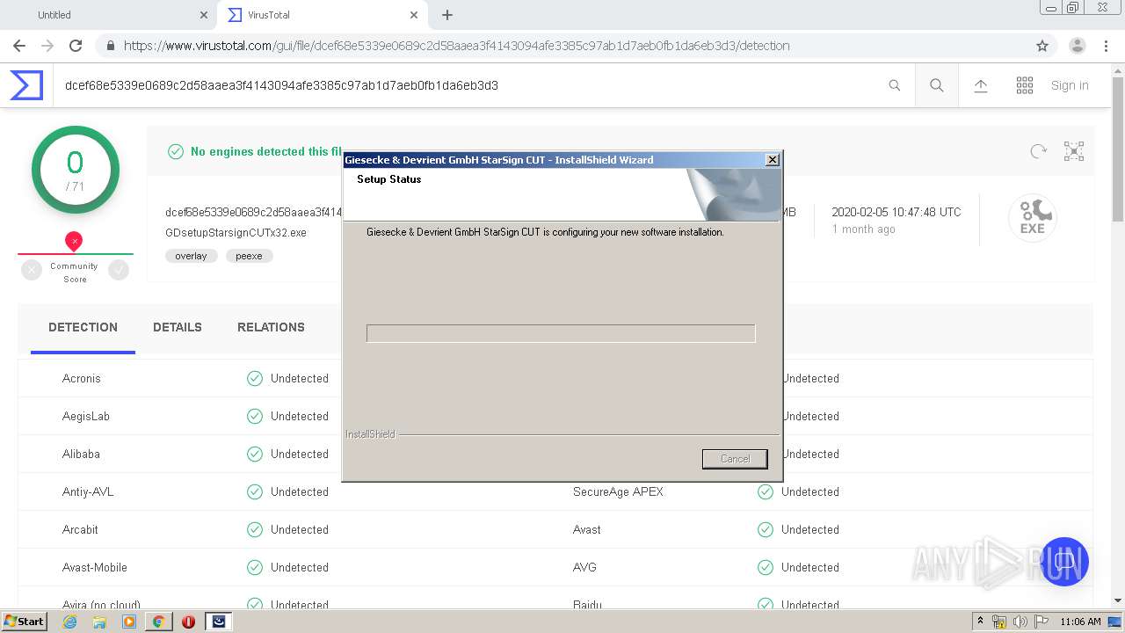
Task: Click the hash search input field
Action: 470,85
